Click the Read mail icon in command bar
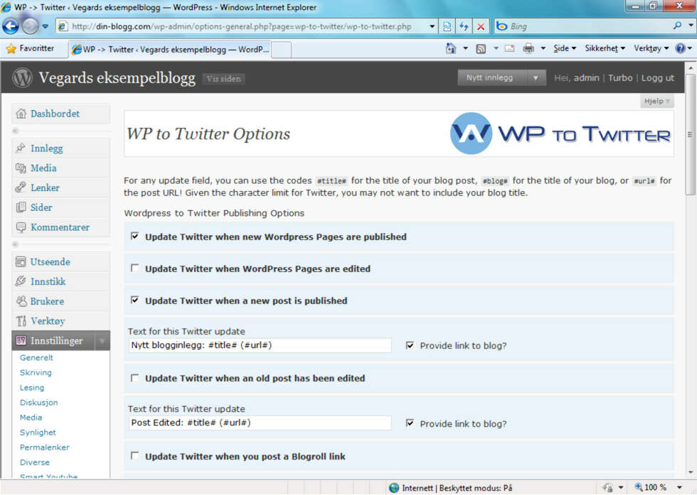This screenshot has height=495, width=697. pyautogui.click(x=509, y=48)
